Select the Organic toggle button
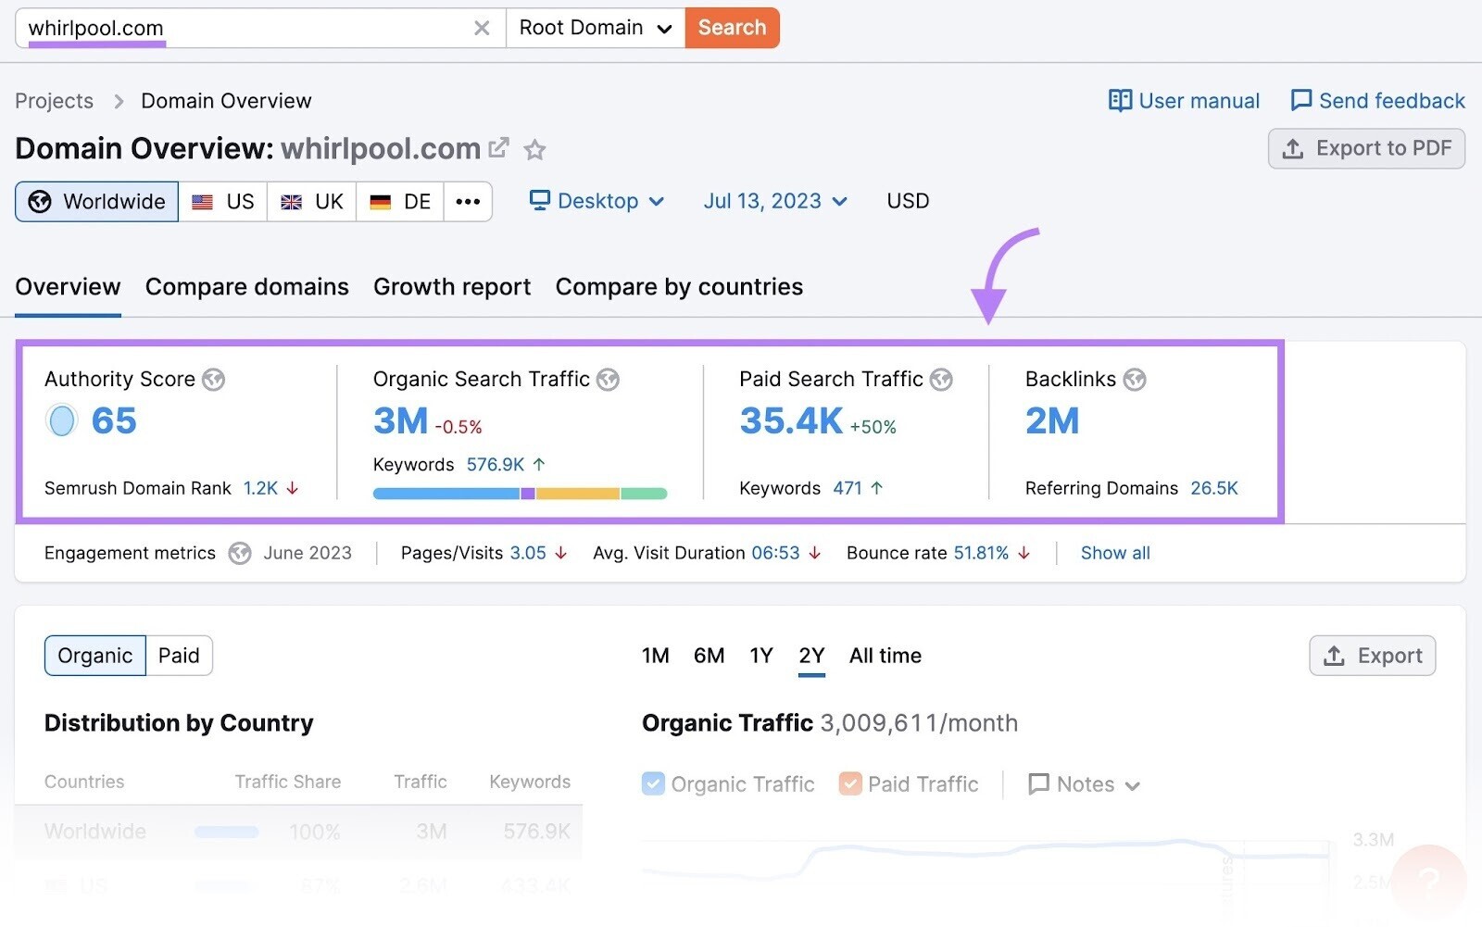Viewport: 1482px width, 927px height. click(x=95, y=656)
